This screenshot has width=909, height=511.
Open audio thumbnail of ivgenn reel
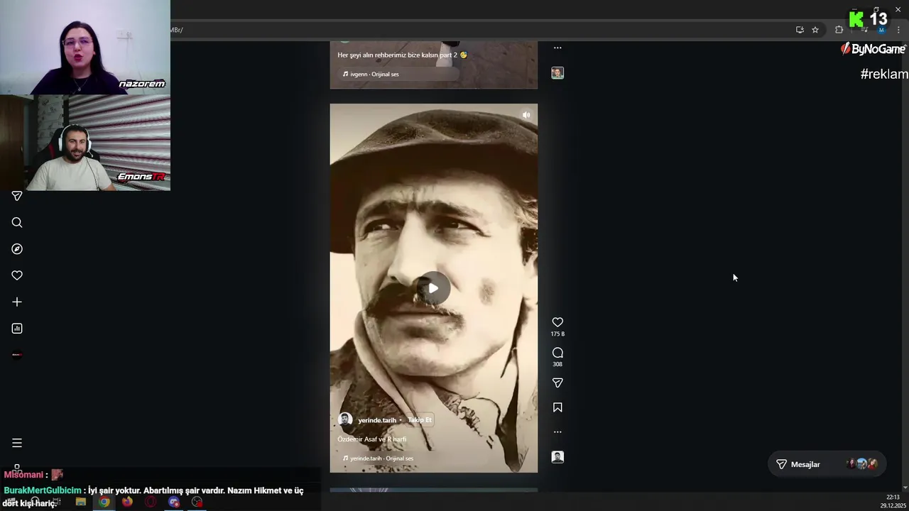point(557,73)
